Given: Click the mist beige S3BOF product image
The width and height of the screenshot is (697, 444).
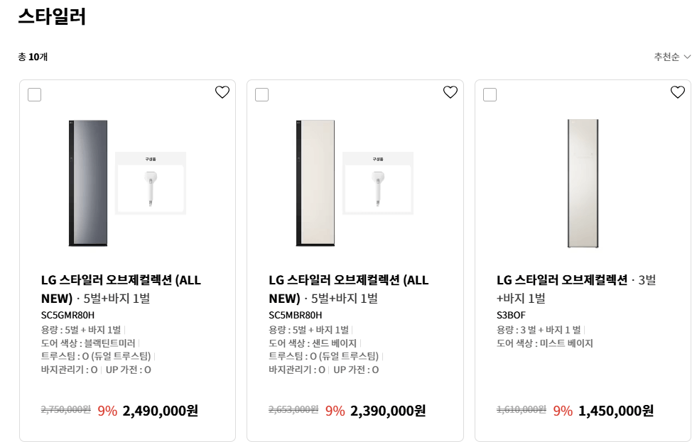Looking at the screenshot, I should (x=583, y=183).
